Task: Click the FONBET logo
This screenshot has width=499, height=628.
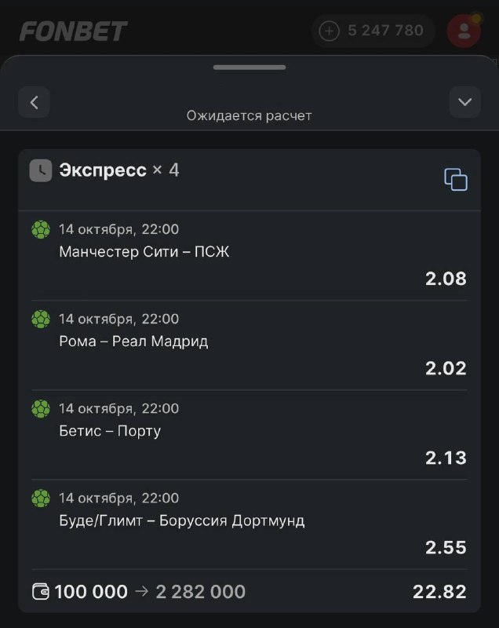Action: 73,31
